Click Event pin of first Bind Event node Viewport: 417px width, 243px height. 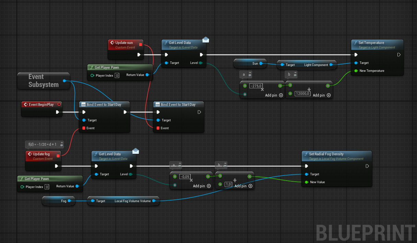point(84,128)
